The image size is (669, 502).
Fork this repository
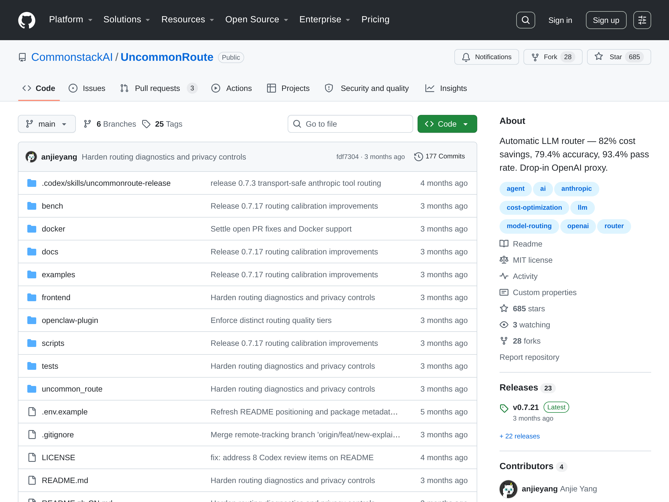pyautogui.click(x=552, y=57)
